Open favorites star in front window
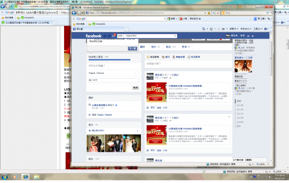The height and width of the screenshot is (183, 289). pyautogui.click(x=79, y=24)
